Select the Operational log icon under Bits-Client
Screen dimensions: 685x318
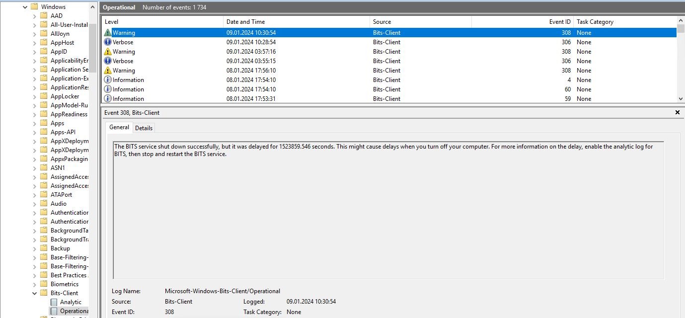54,311
